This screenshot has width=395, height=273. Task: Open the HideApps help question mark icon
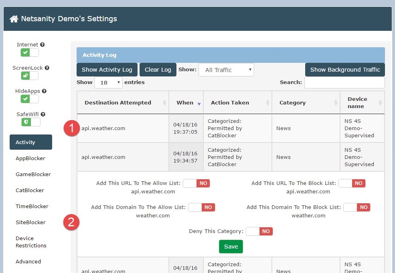44,91
